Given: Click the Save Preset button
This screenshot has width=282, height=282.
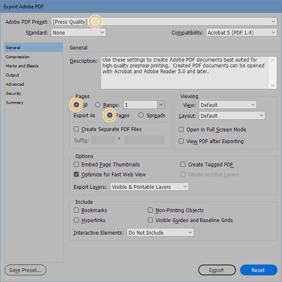Looking at the screenshot, I should point(25,270).
